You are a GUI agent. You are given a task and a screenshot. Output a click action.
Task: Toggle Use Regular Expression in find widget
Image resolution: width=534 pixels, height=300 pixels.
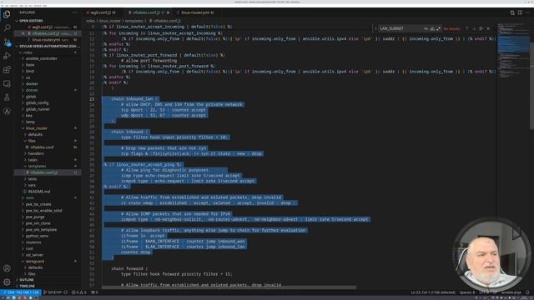coord(438,28)
